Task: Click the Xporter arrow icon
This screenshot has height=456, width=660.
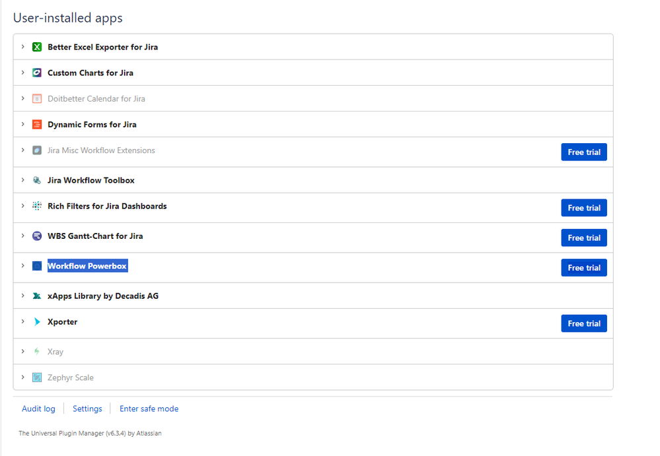Action: [x=37, y=322]
